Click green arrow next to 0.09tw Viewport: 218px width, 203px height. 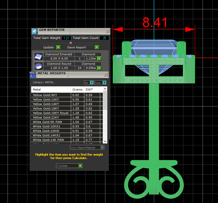click(99, 68)
